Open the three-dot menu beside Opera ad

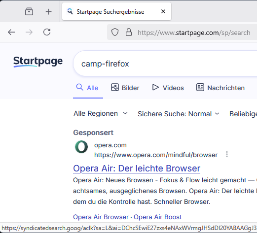tap(227, 154)
